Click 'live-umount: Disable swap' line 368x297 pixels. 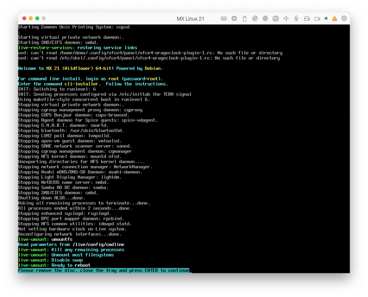click(x=51, y=260)
